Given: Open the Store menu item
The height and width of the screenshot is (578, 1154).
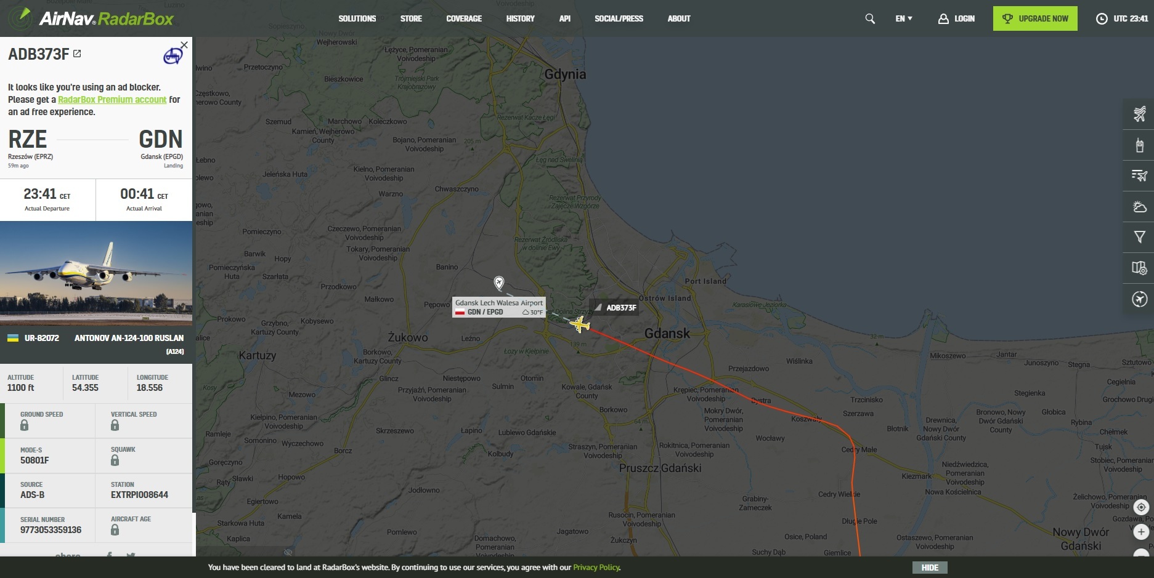Looking at the screenshot, I should point(411,18).
